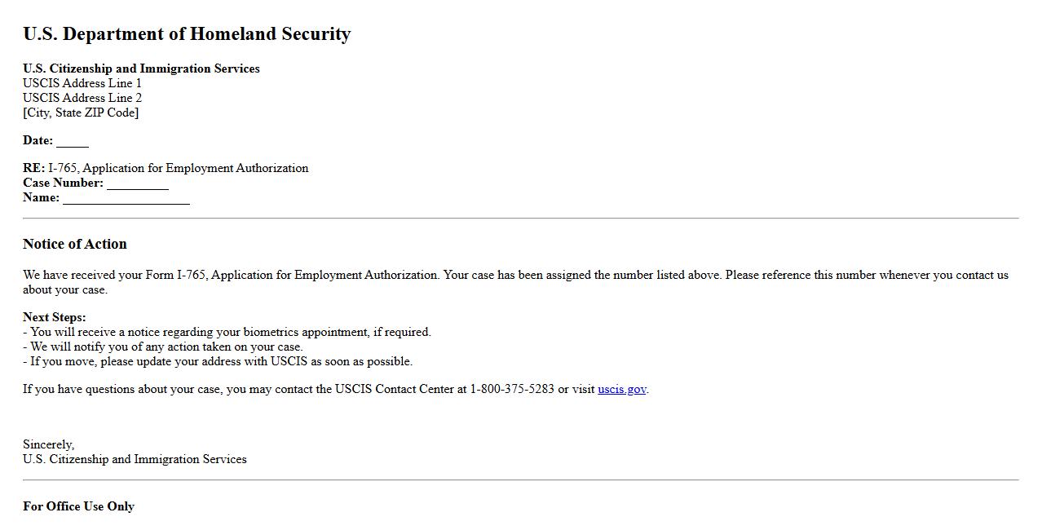Screen dimensions: 1042x530
Task: Click the blank Name field line
Action: [126, 198]
